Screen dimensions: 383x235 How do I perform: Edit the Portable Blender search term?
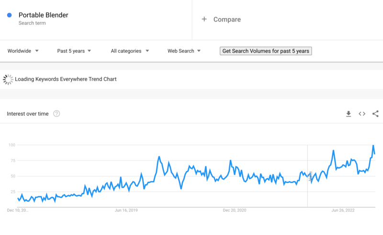(44, 15)
